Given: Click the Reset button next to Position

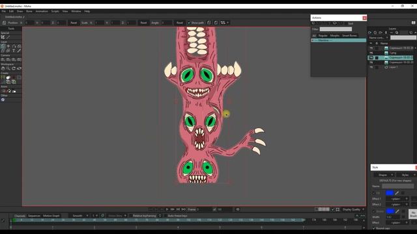Looking at the screenshot, I should [x=74, y=23].
